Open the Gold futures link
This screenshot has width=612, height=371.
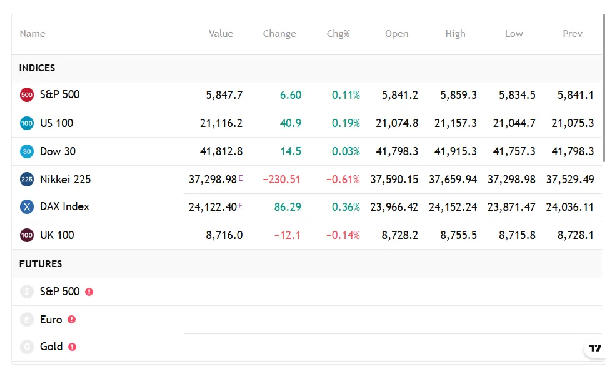[x=51, y=347]
